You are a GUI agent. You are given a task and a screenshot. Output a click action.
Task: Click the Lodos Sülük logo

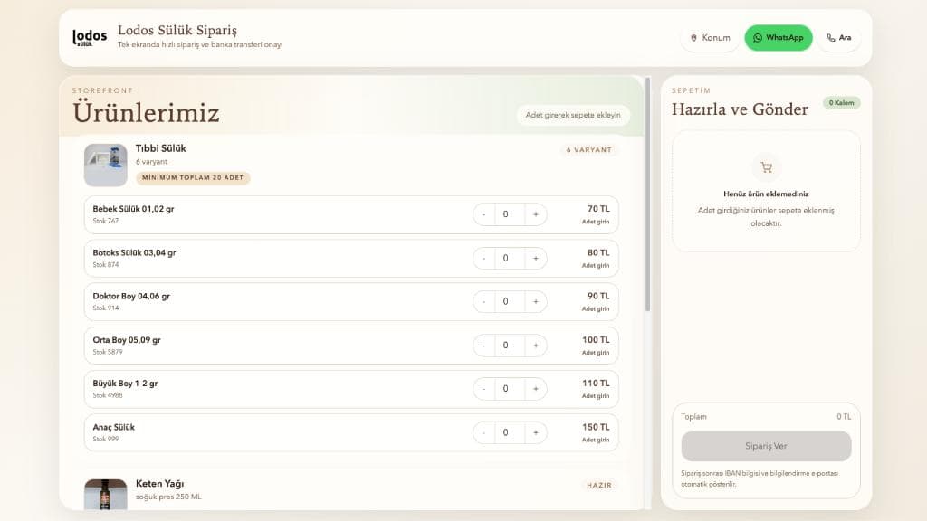(x=90, y=37)
